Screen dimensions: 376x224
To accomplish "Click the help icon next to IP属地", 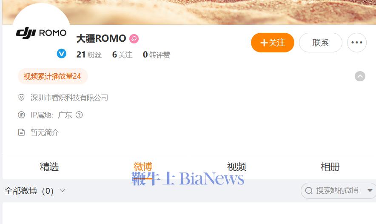I will 79,115.
